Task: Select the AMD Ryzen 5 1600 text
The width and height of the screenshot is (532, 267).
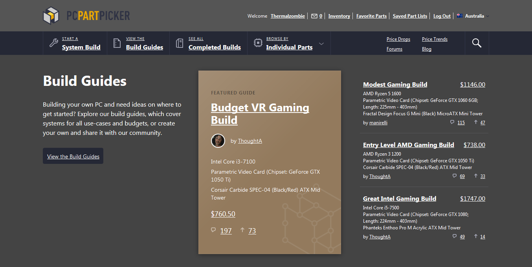Action: 382,94
